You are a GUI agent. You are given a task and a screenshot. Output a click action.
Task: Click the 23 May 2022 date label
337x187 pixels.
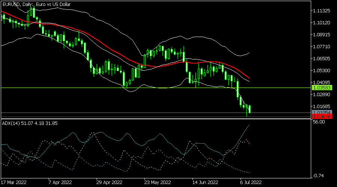(x=158, y=183)
